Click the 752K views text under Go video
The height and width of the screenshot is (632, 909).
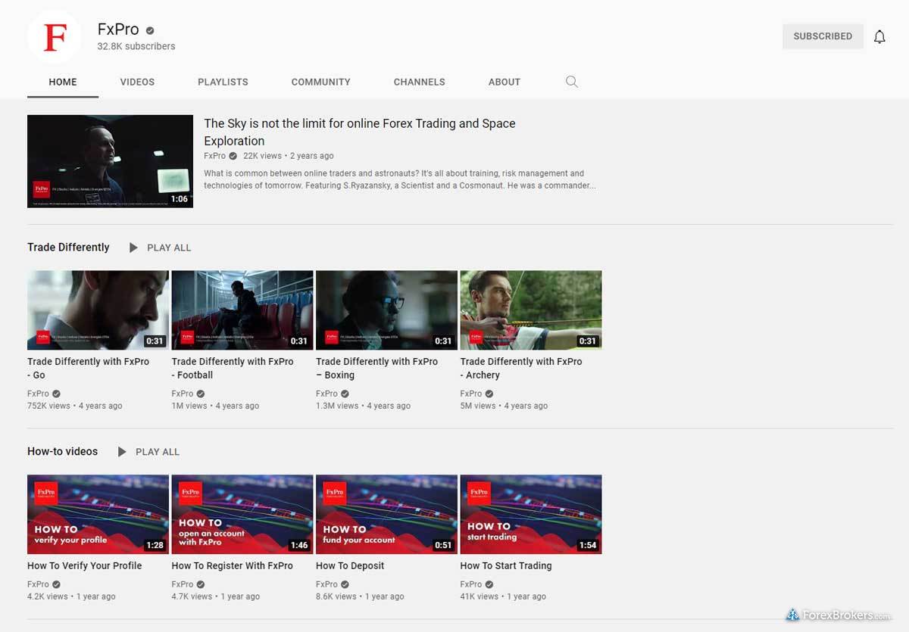(48, 406)
